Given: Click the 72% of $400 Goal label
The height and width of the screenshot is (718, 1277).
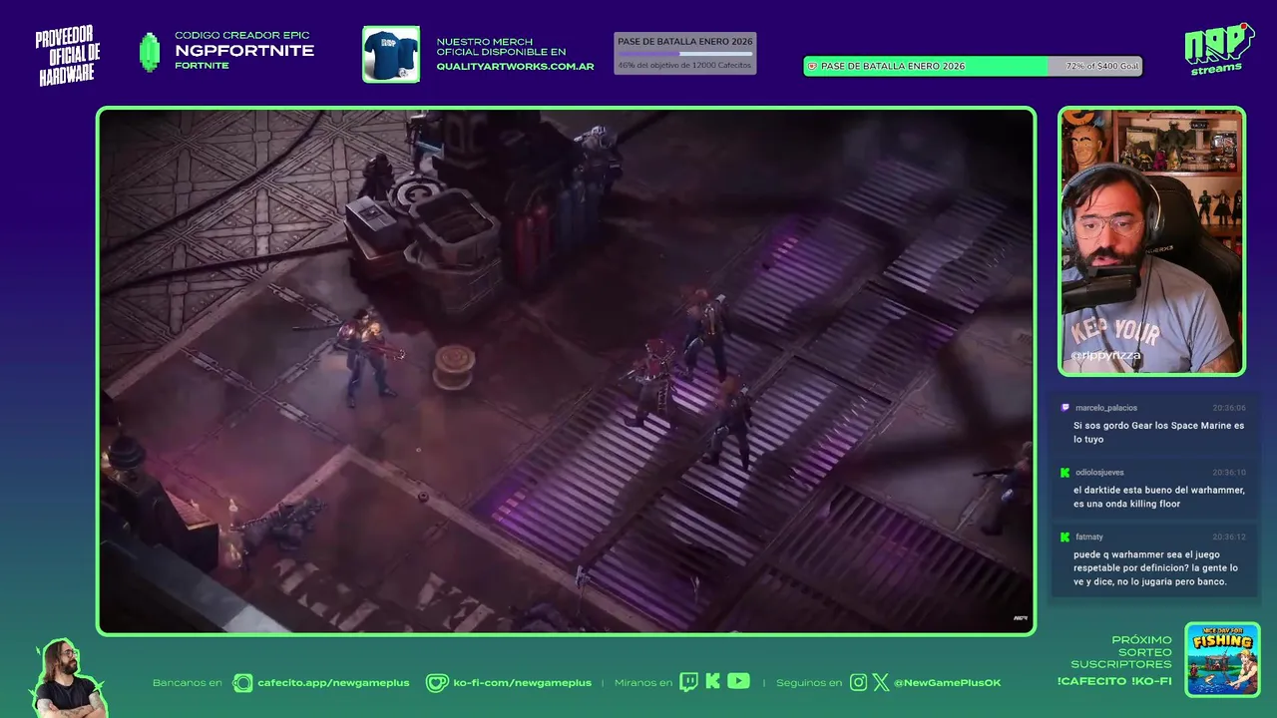Looking at the screenshot, I should click(1101, 67).
